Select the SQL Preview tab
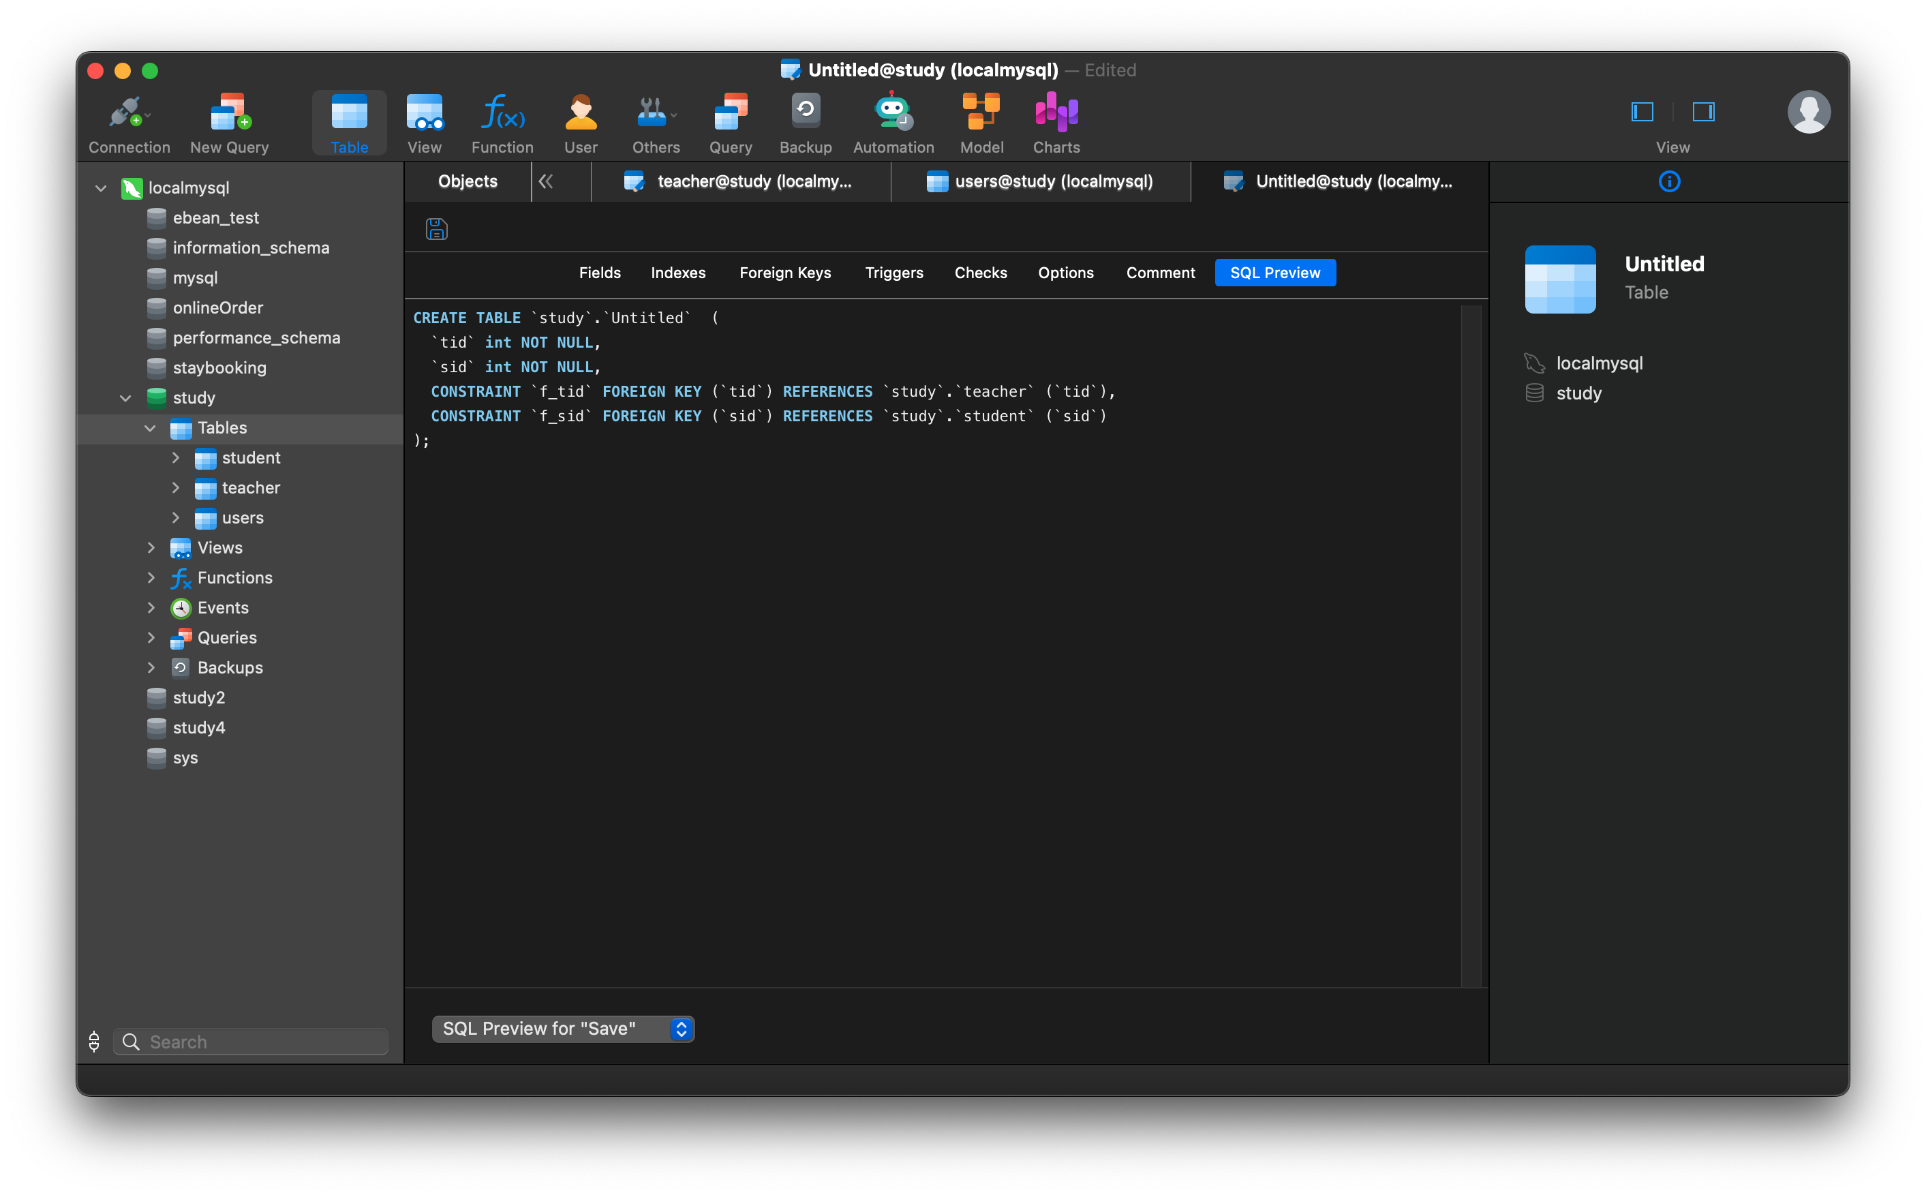 [x=1274, y=273]
